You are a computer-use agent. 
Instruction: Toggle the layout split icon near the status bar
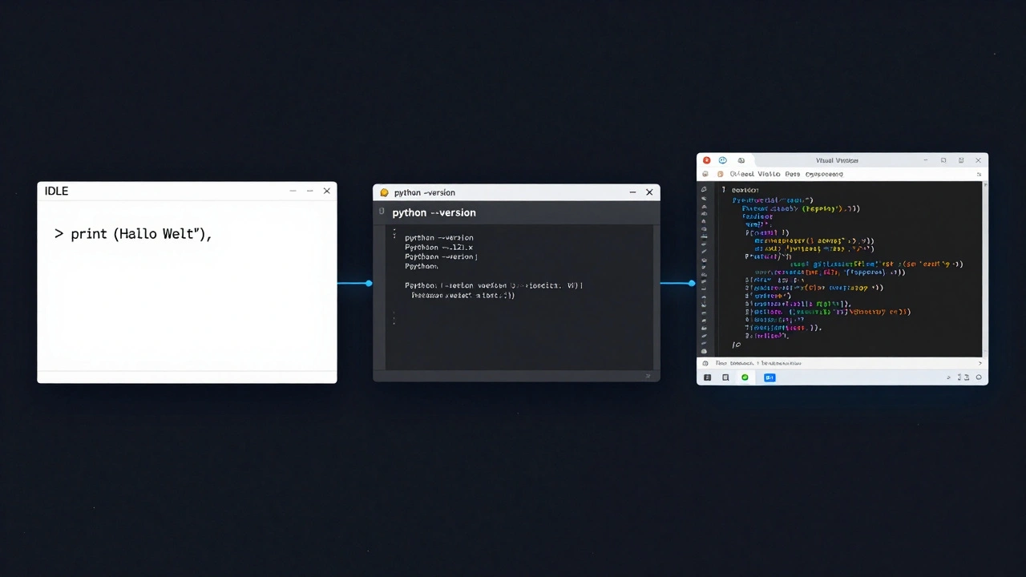pos(968,377)
